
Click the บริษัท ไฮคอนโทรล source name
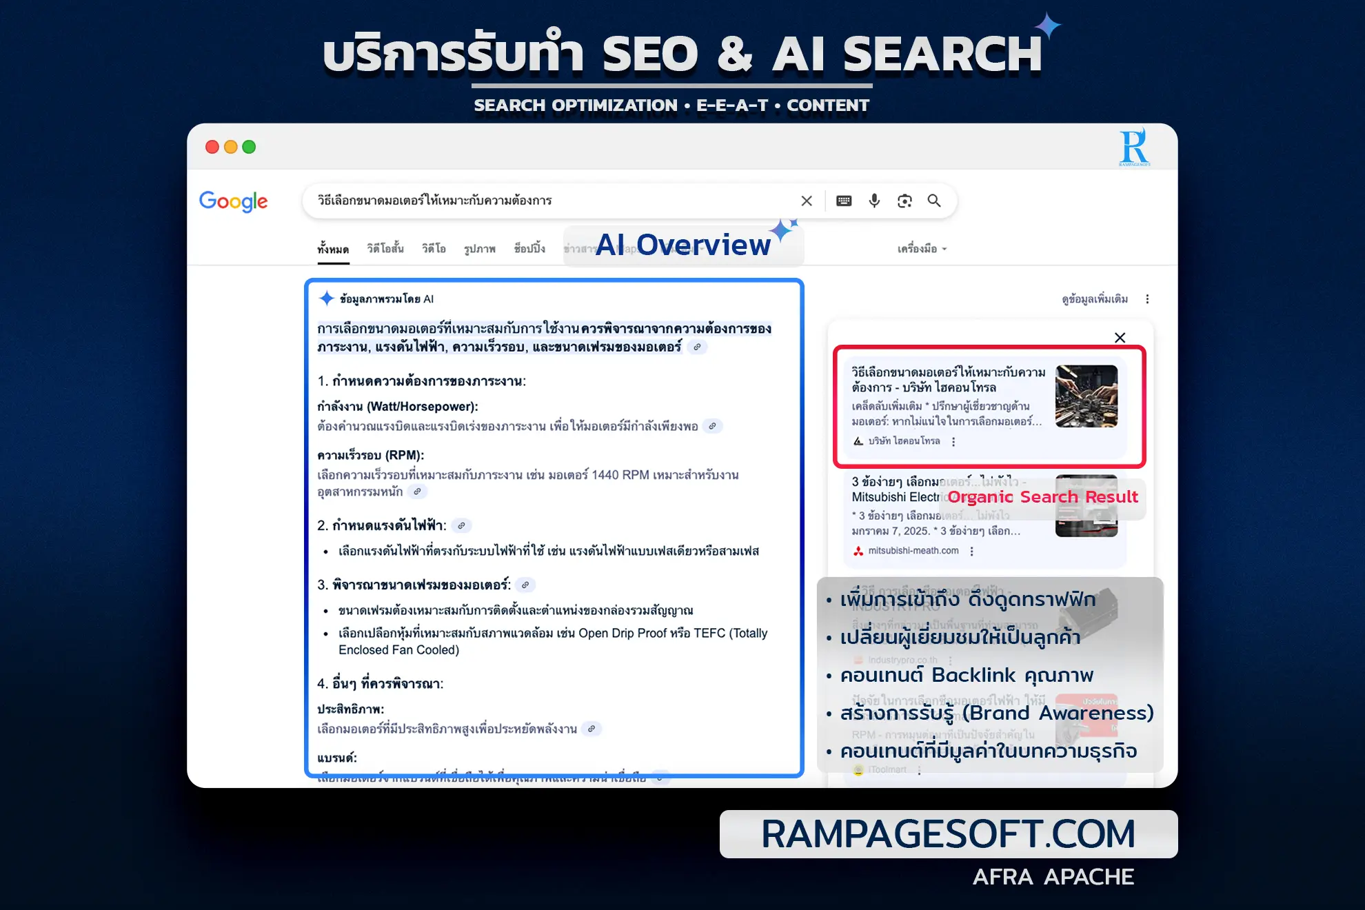(904, 441)
